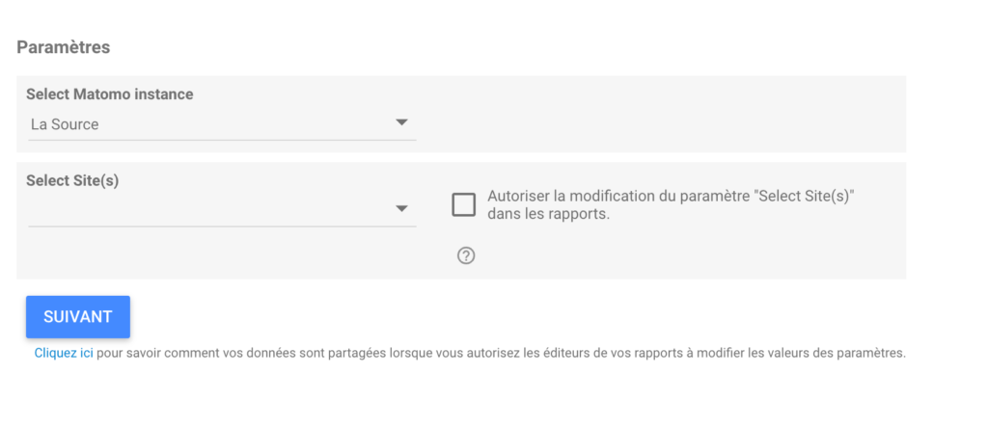Open the Select Site(s) dropdown arrow
The height and width of the screenshot is (427, 988).
pos(402,209)
